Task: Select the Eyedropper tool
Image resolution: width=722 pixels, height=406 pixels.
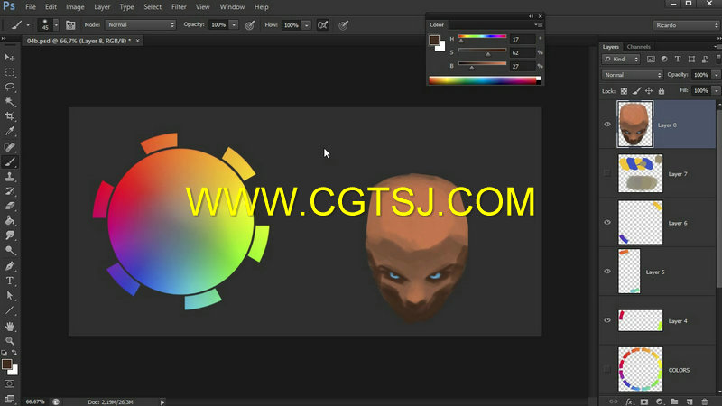Action: click(10, 131)
